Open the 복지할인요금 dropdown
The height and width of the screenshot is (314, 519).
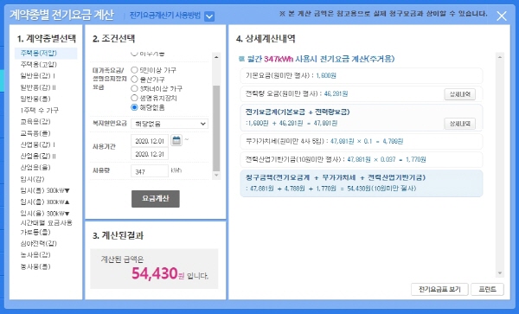(x=170, y=124)
